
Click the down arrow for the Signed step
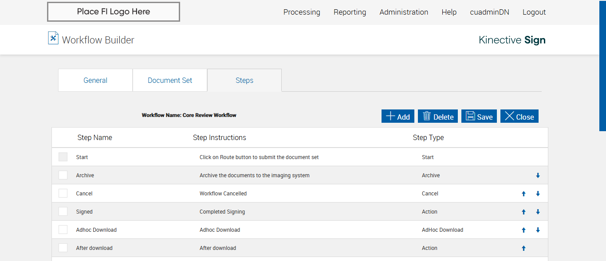(538, 212)
